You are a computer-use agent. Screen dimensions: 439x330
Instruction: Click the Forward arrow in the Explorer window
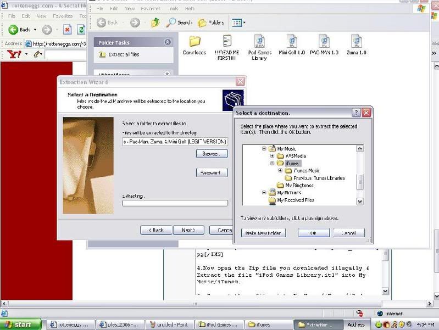[135, 23]
